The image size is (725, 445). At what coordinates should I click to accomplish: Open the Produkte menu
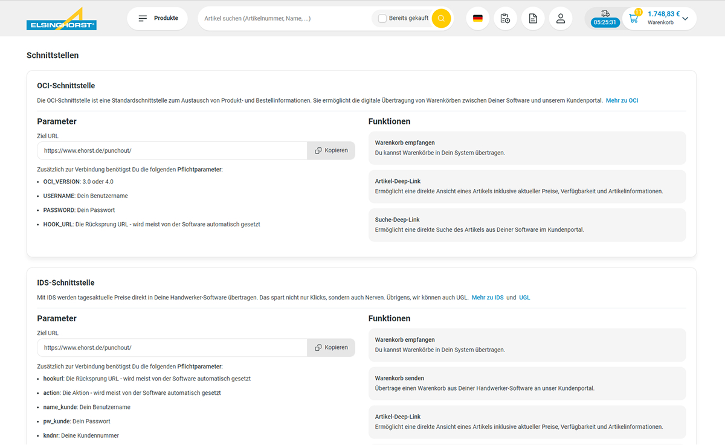coord(158,18)
